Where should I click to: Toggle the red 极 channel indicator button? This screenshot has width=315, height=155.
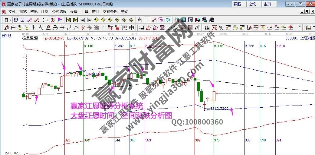pos(53,20)
